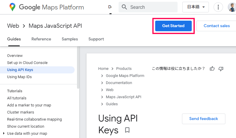Click the Send feedback button
This screenshot has width=236, height=138.
[x=204, y=119]
